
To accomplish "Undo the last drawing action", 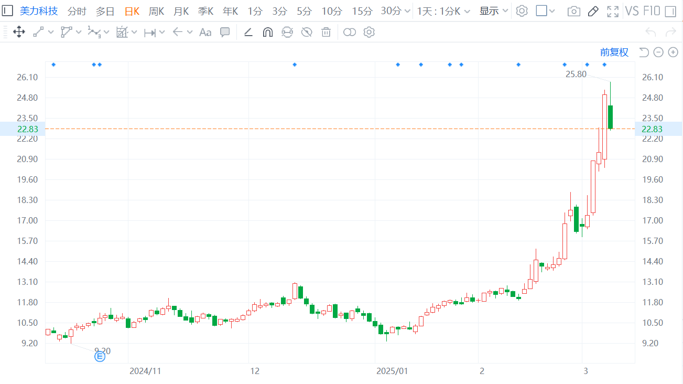I will (651, 33).
